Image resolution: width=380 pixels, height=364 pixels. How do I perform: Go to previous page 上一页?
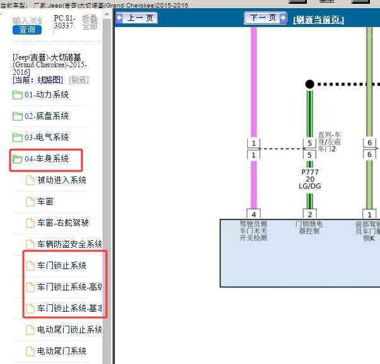[137, 18]
